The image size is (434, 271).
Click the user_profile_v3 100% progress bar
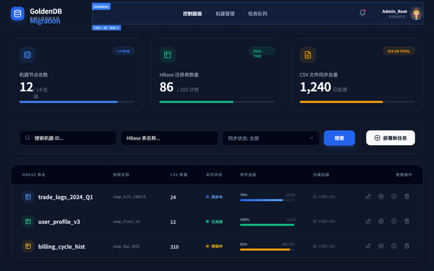(267, 225)
